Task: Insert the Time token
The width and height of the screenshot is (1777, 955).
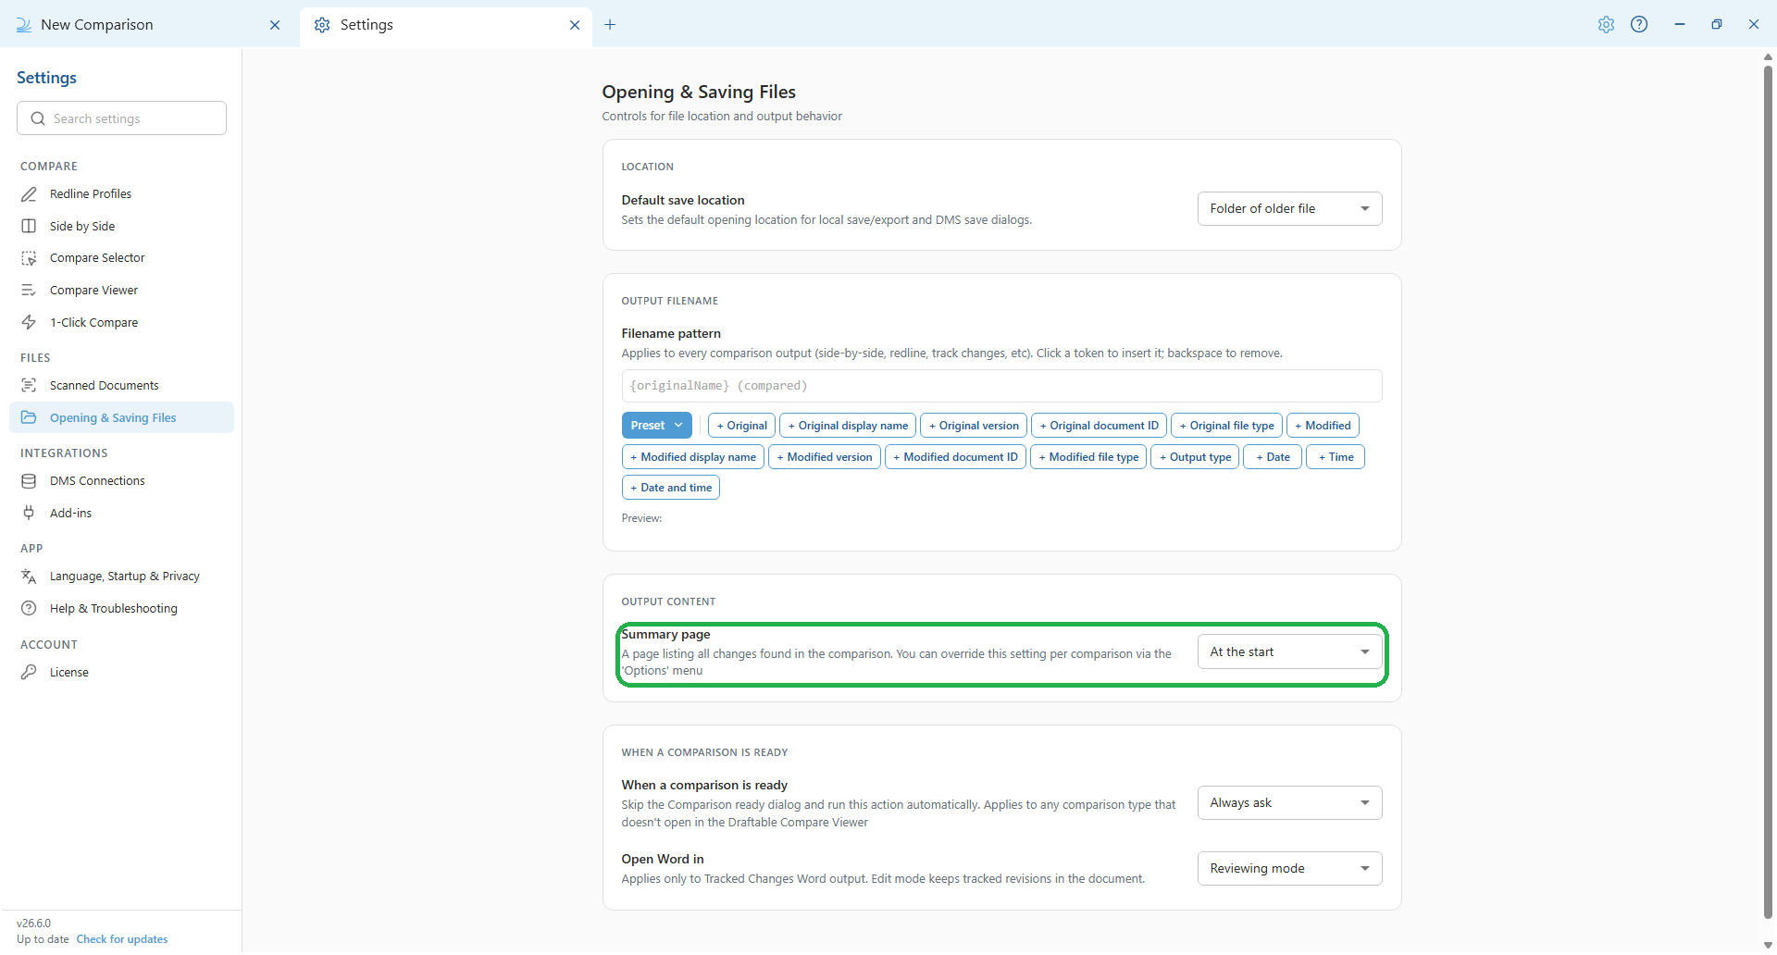Action: [x=1336, y=457]
